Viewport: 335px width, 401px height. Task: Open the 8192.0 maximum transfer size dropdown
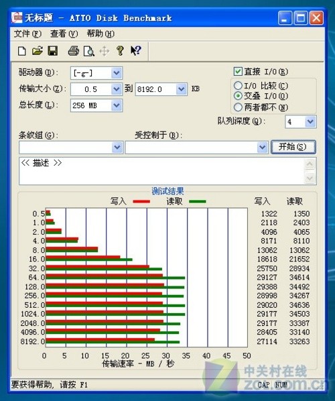pyautogui.click(x=181, y=89)
